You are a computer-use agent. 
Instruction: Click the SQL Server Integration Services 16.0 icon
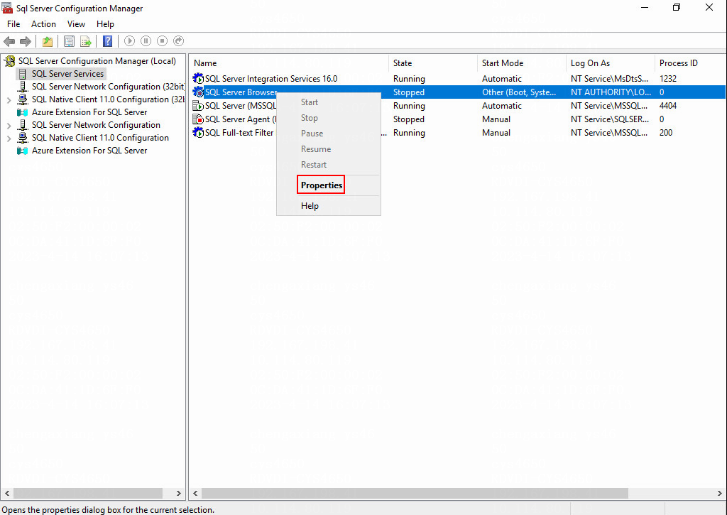(199, 78)
